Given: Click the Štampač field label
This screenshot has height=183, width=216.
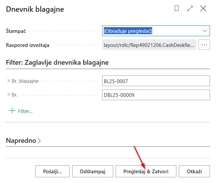Looking at the screenshot, I should coord(16,31).
